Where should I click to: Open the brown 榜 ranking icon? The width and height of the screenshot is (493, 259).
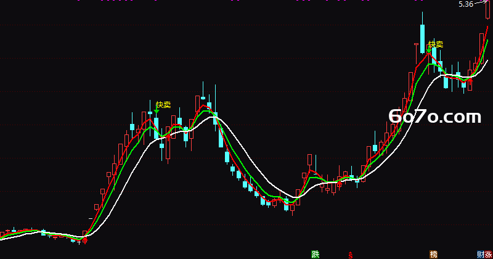434,254
